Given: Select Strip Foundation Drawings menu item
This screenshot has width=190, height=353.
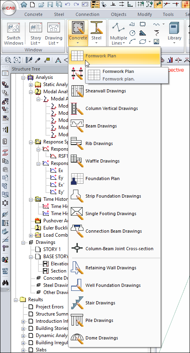Looking at the screenshot, I should pyautogui.click(x=114, y=196).
